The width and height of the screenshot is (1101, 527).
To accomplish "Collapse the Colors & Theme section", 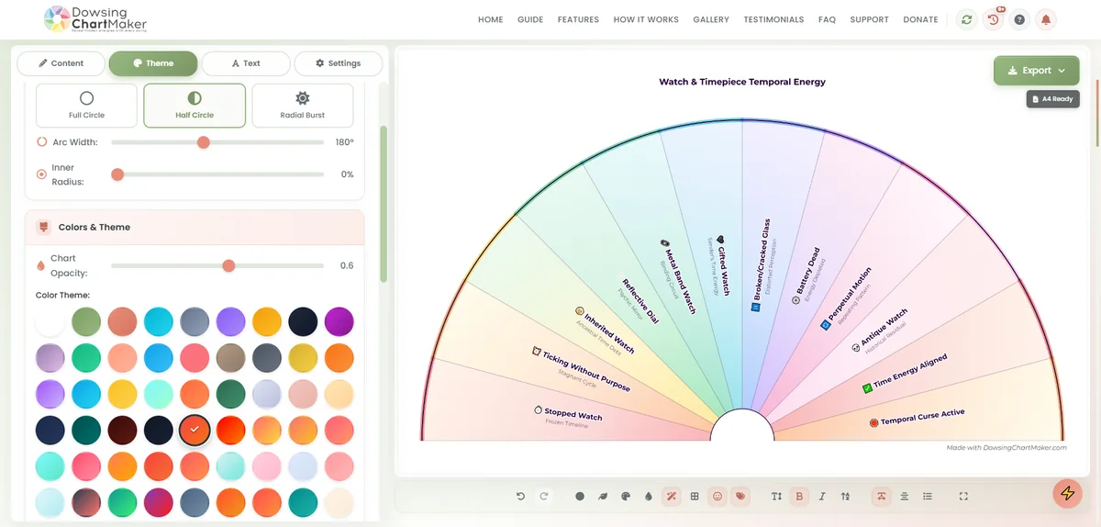I will point(195,227).
